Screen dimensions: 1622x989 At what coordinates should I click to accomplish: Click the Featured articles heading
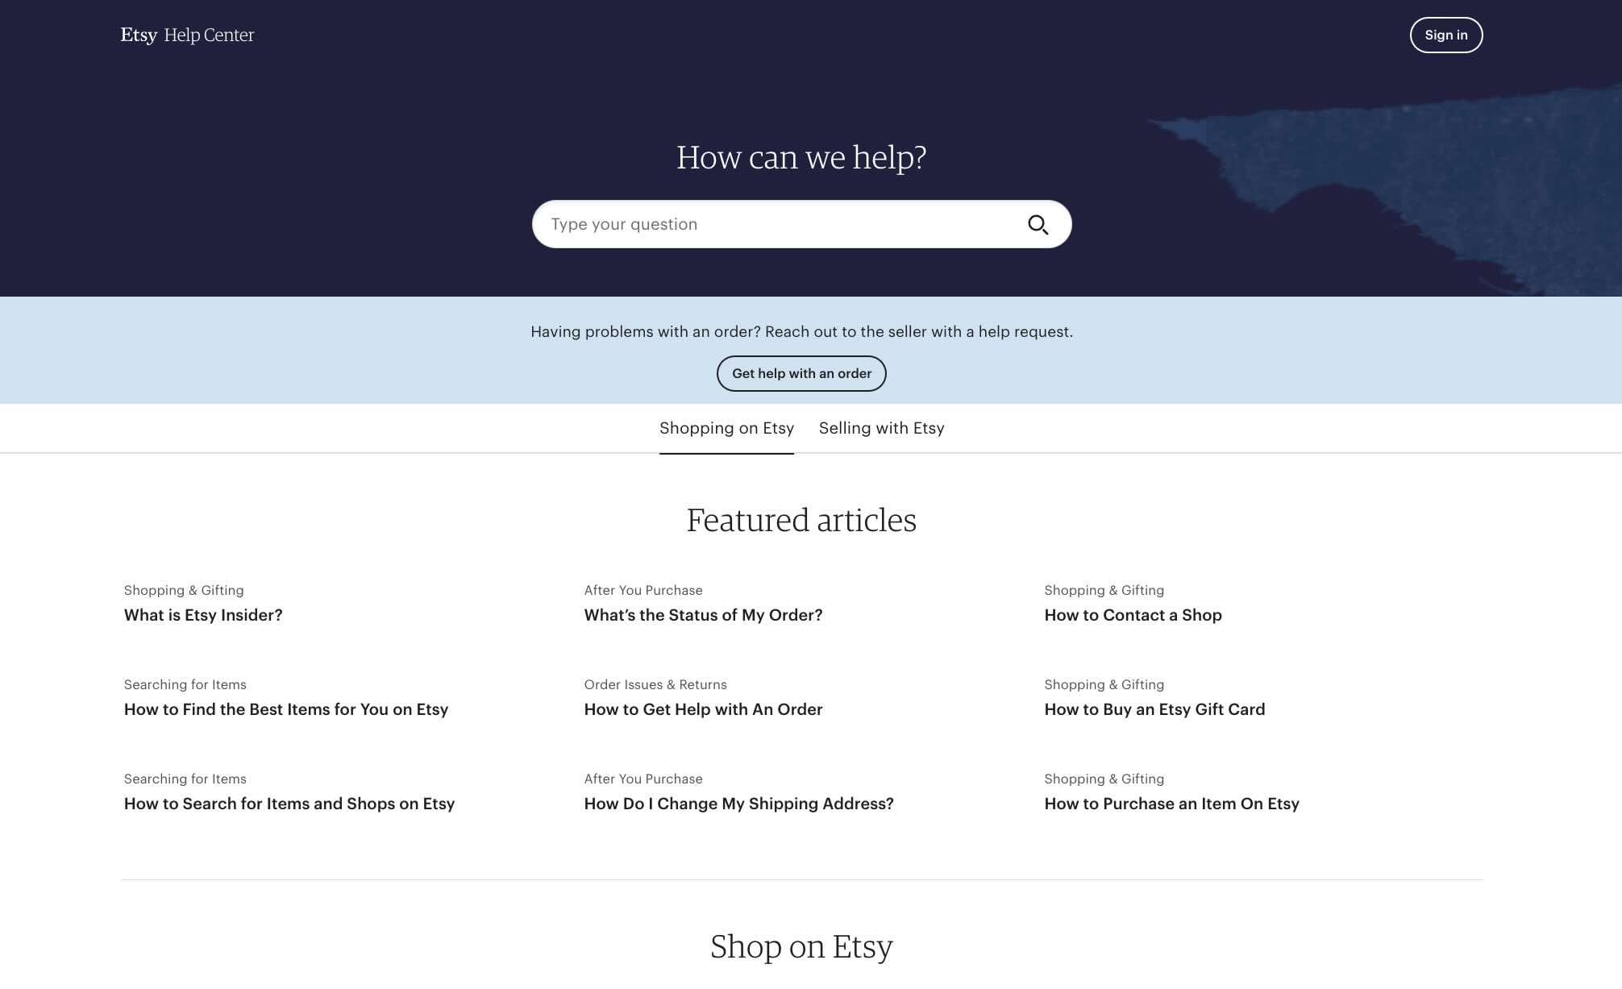pyautogui.click(x=801, y=520)
